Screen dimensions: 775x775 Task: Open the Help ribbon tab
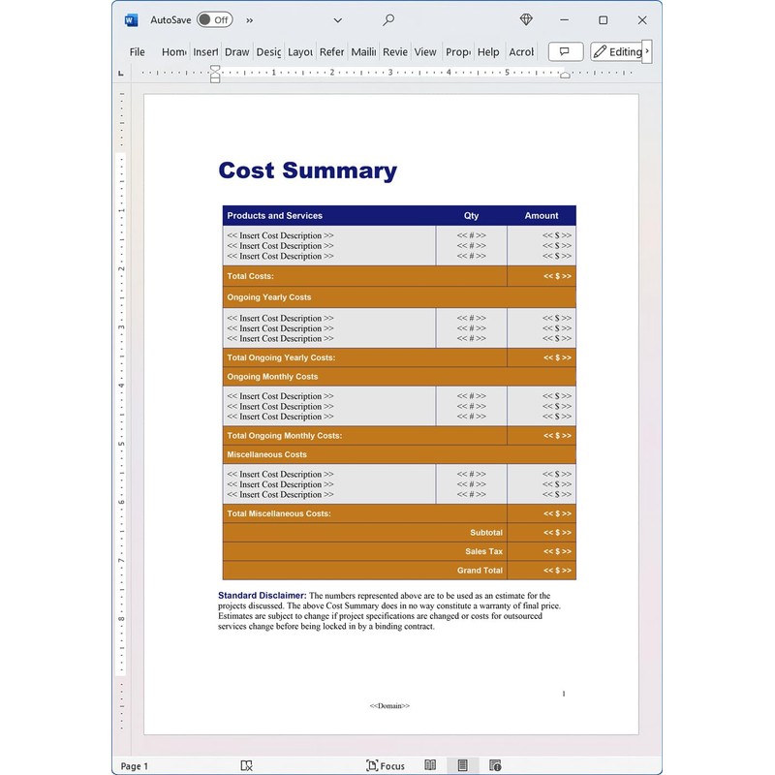click(488, 52)
